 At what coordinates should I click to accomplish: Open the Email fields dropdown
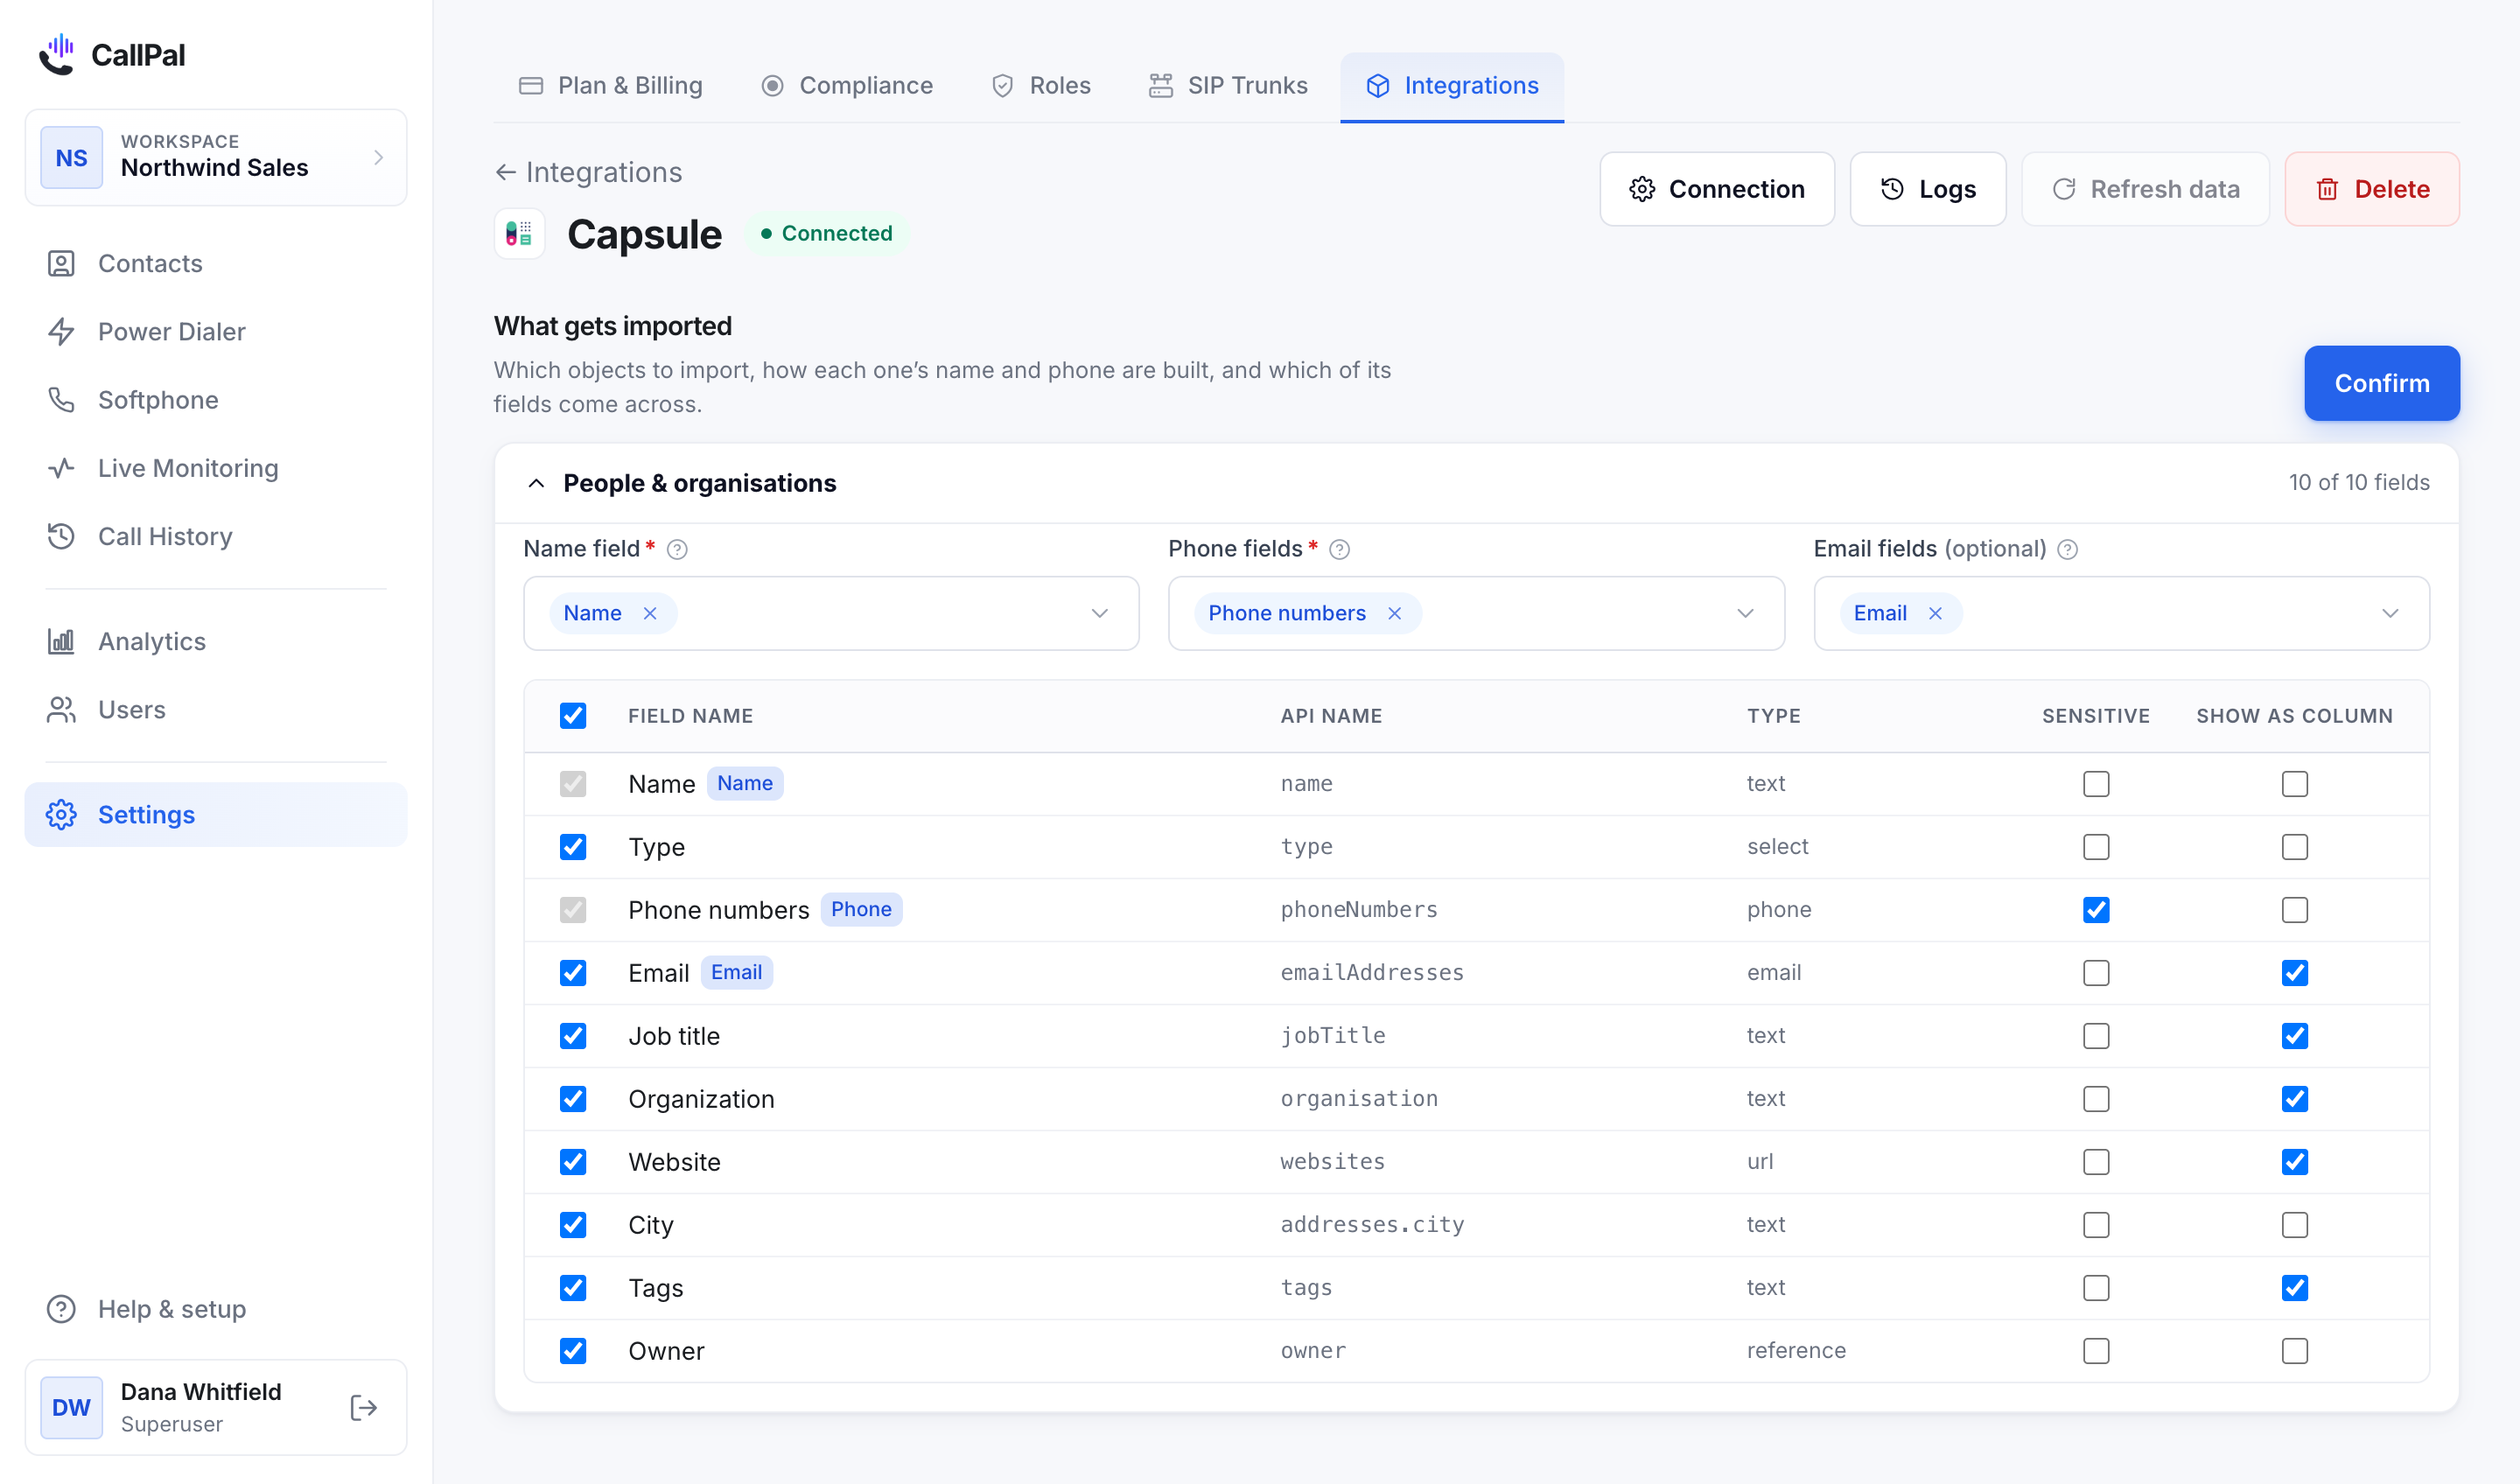(x=2122, y=614)
